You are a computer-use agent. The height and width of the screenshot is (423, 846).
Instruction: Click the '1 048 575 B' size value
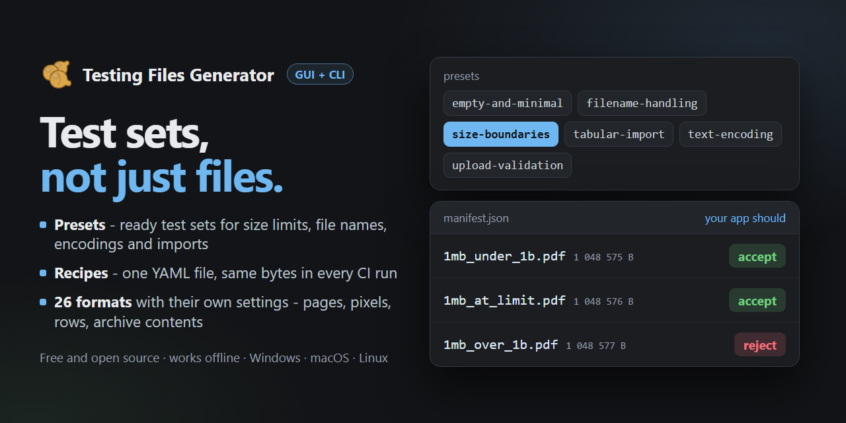pos(603,257)
